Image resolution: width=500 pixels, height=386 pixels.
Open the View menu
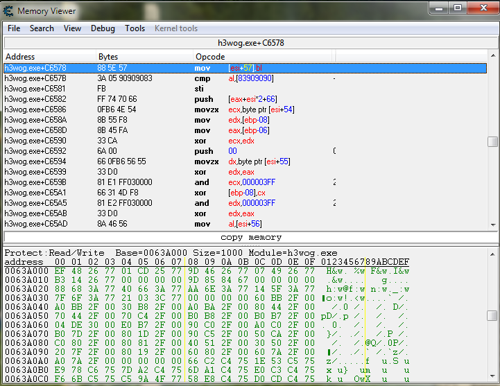pos(72,28)
